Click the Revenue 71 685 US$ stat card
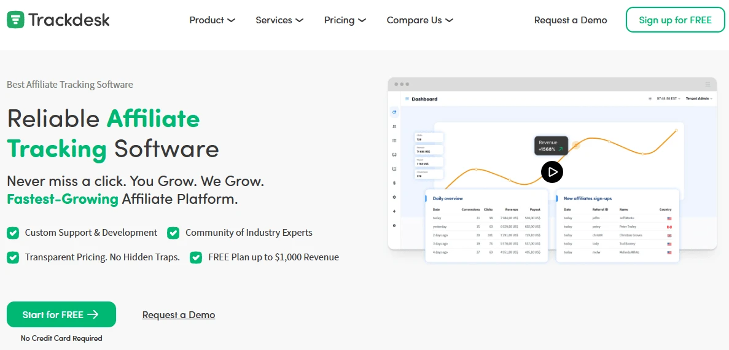Image resolution: width=729 pixels, height=350 pixels. (x=429, y=150)
